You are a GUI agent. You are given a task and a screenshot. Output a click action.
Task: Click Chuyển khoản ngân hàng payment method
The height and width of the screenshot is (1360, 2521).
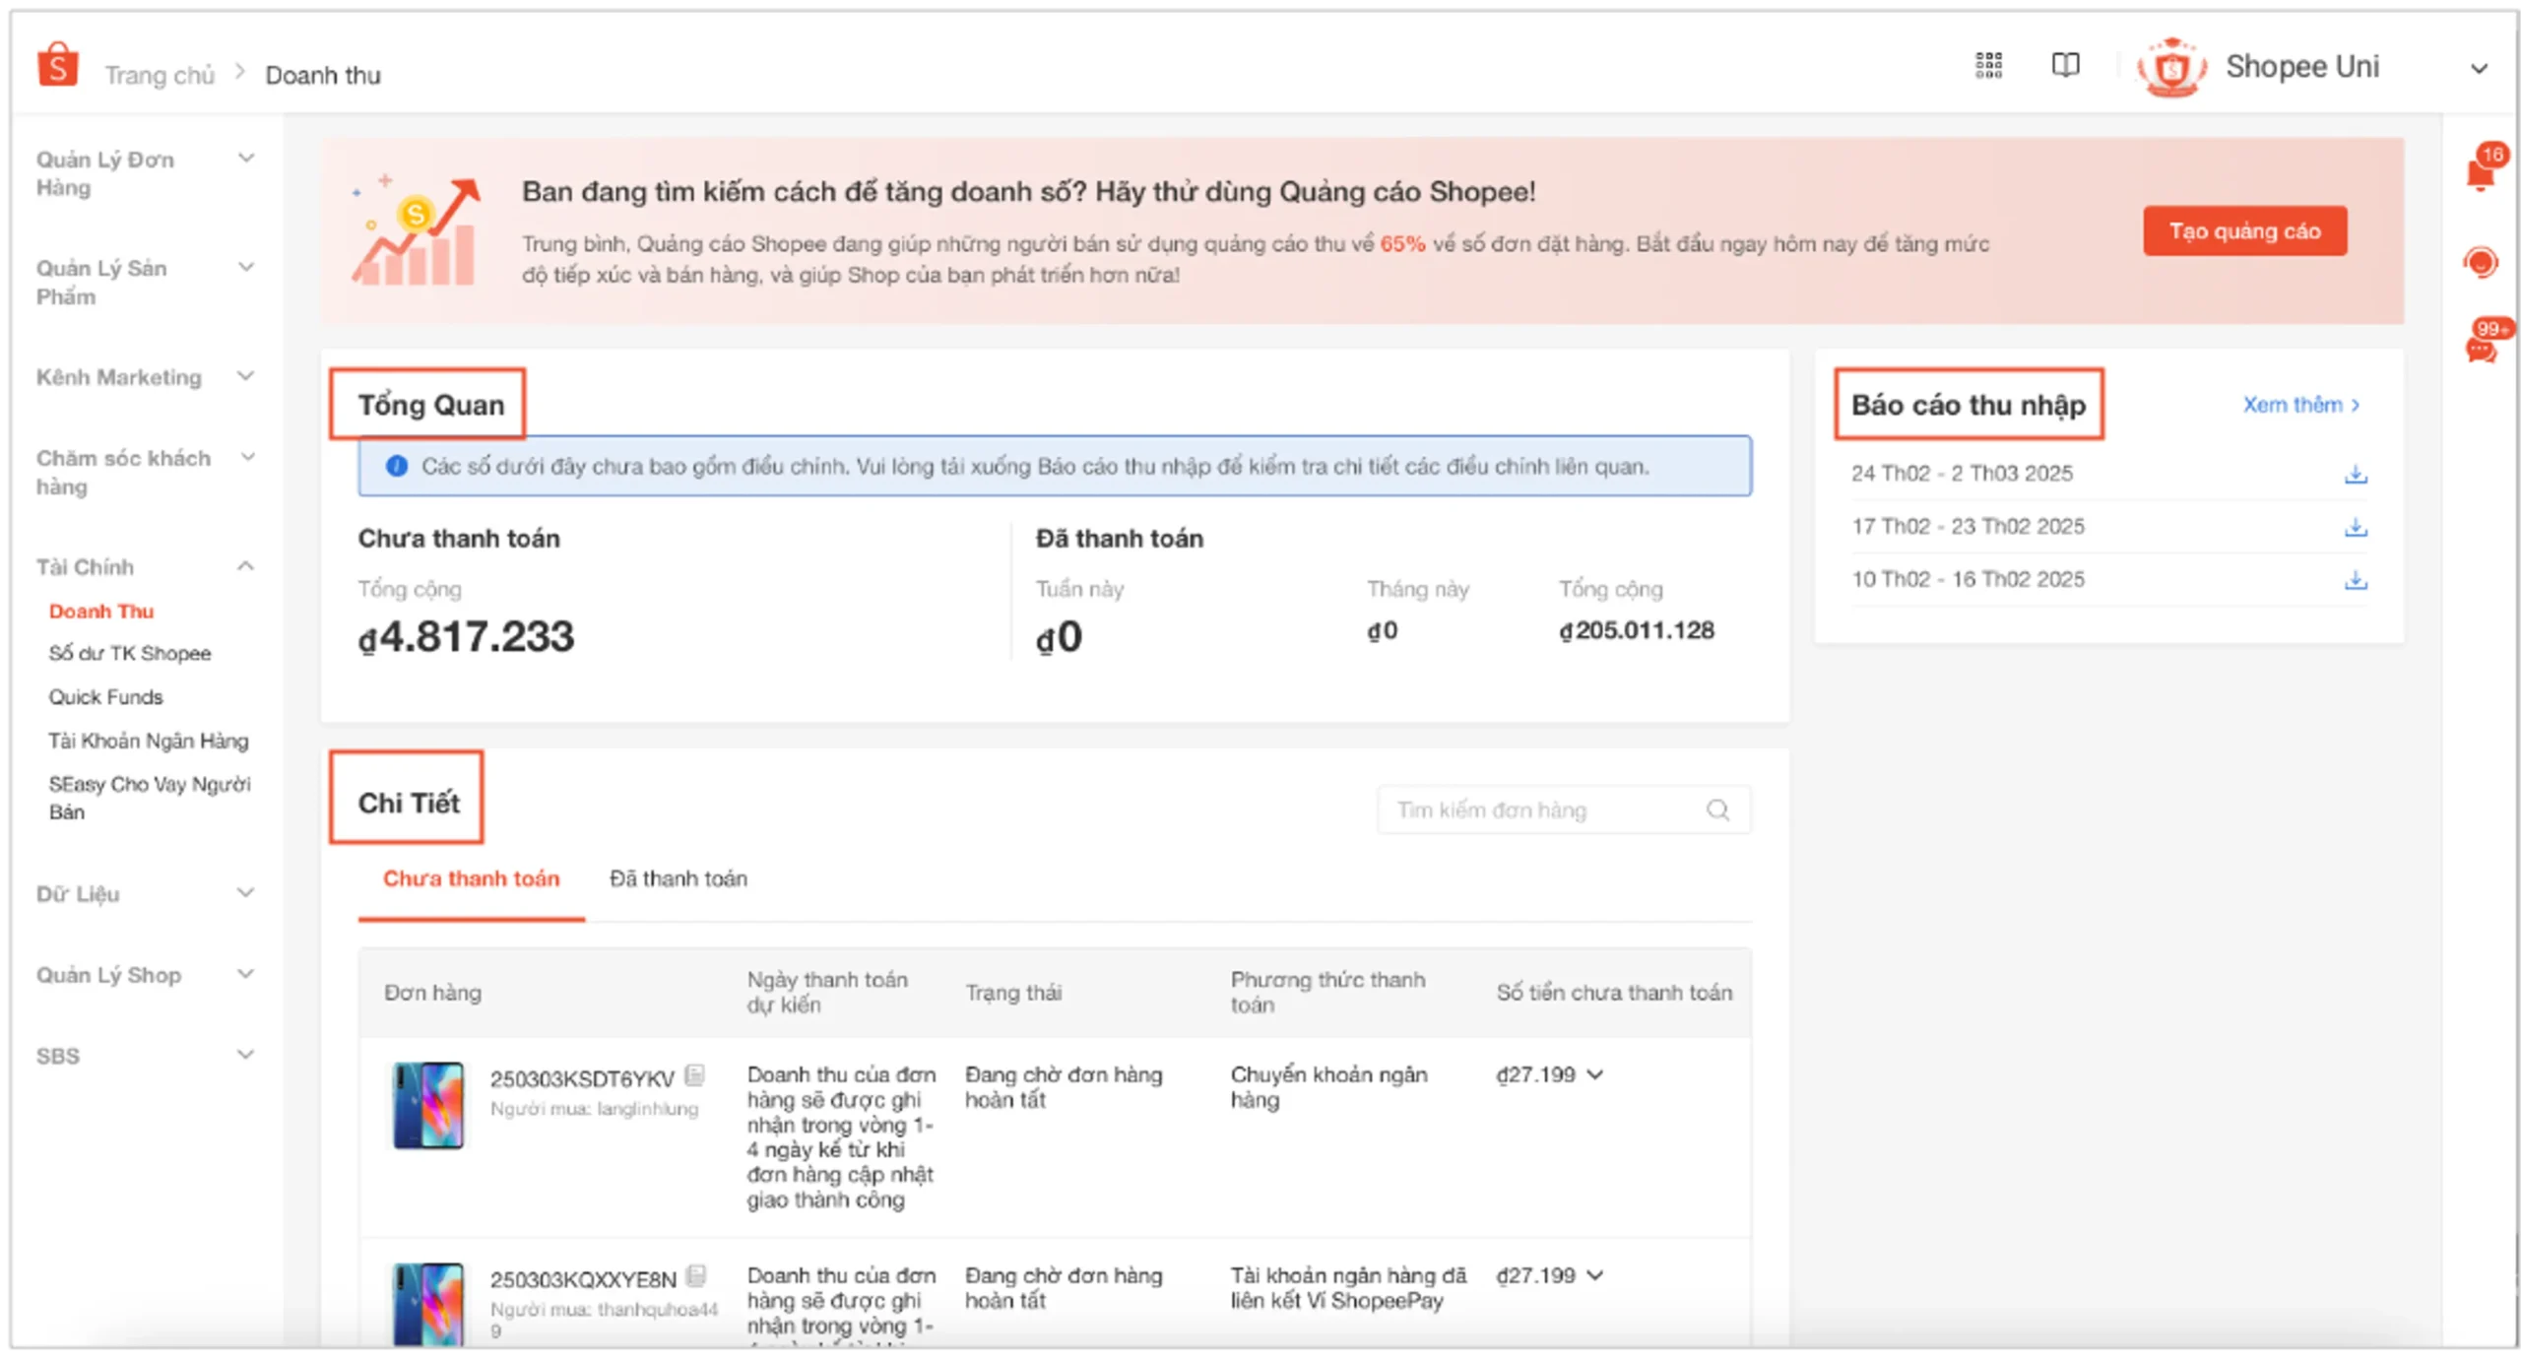tap(1327, 1087)
